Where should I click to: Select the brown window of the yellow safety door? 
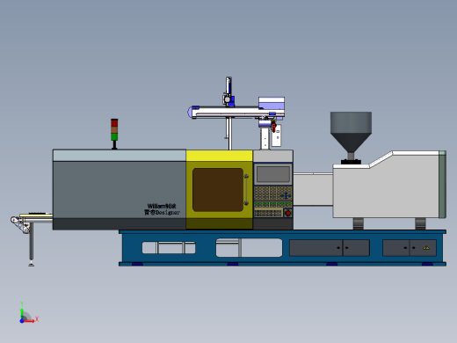click(218, 190)
